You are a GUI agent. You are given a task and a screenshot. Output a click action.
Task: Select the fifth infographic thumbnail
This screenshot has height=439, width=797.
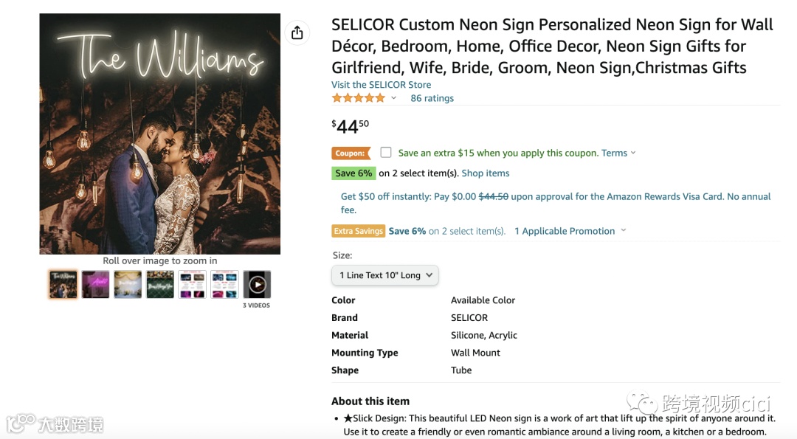point(193,284)
